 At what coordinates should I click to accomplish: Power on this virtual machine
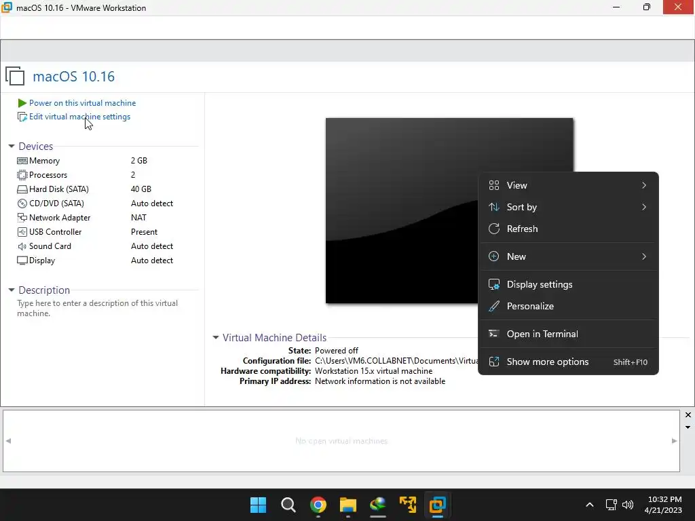[82, 103]
